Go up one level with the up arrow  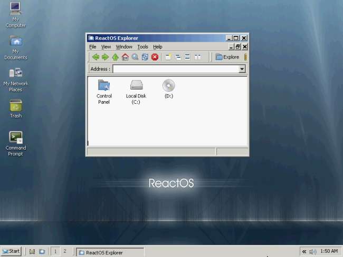[x=115, y=57]
